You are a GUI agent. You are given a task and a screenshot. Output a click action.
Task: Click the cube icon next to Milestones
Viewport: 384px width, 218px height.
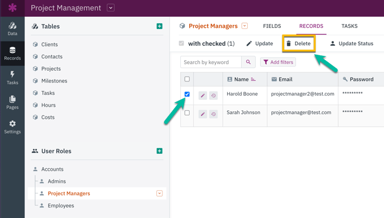pos(36,81)
